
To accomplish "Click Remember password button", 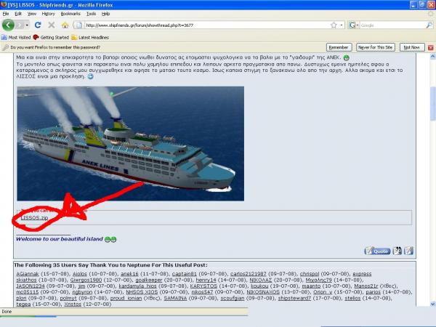I will coord(339,47).
